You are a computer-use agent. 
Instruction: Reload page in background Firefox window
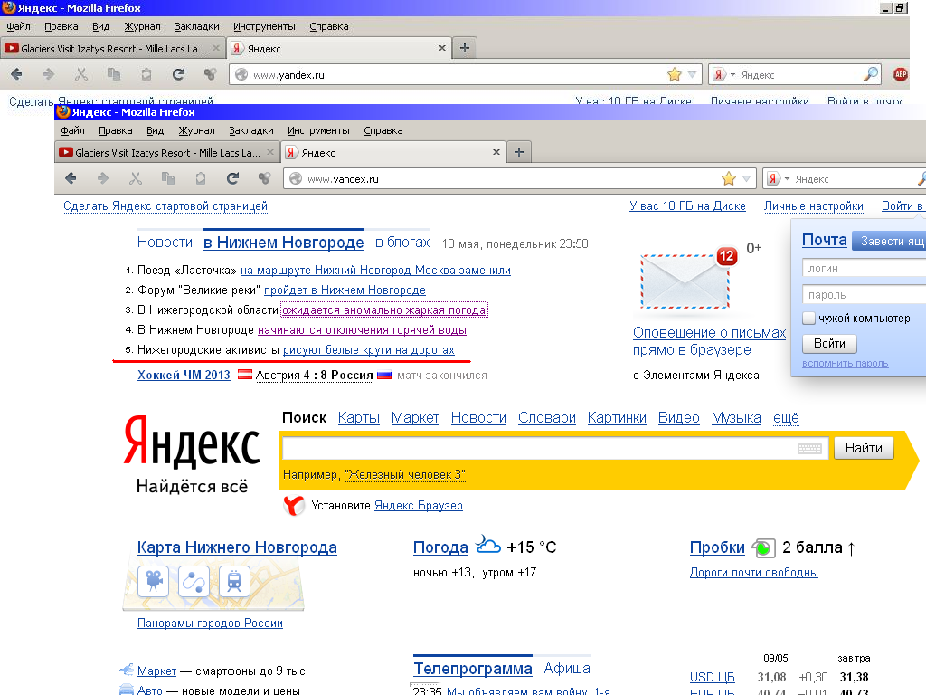click(x=178, y=74)
